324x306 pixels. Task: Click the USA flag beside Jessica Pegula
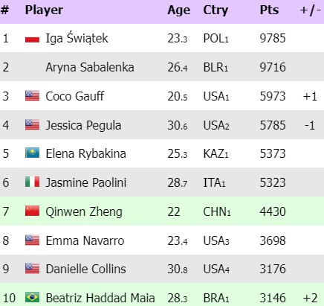(x=32, y=125)
